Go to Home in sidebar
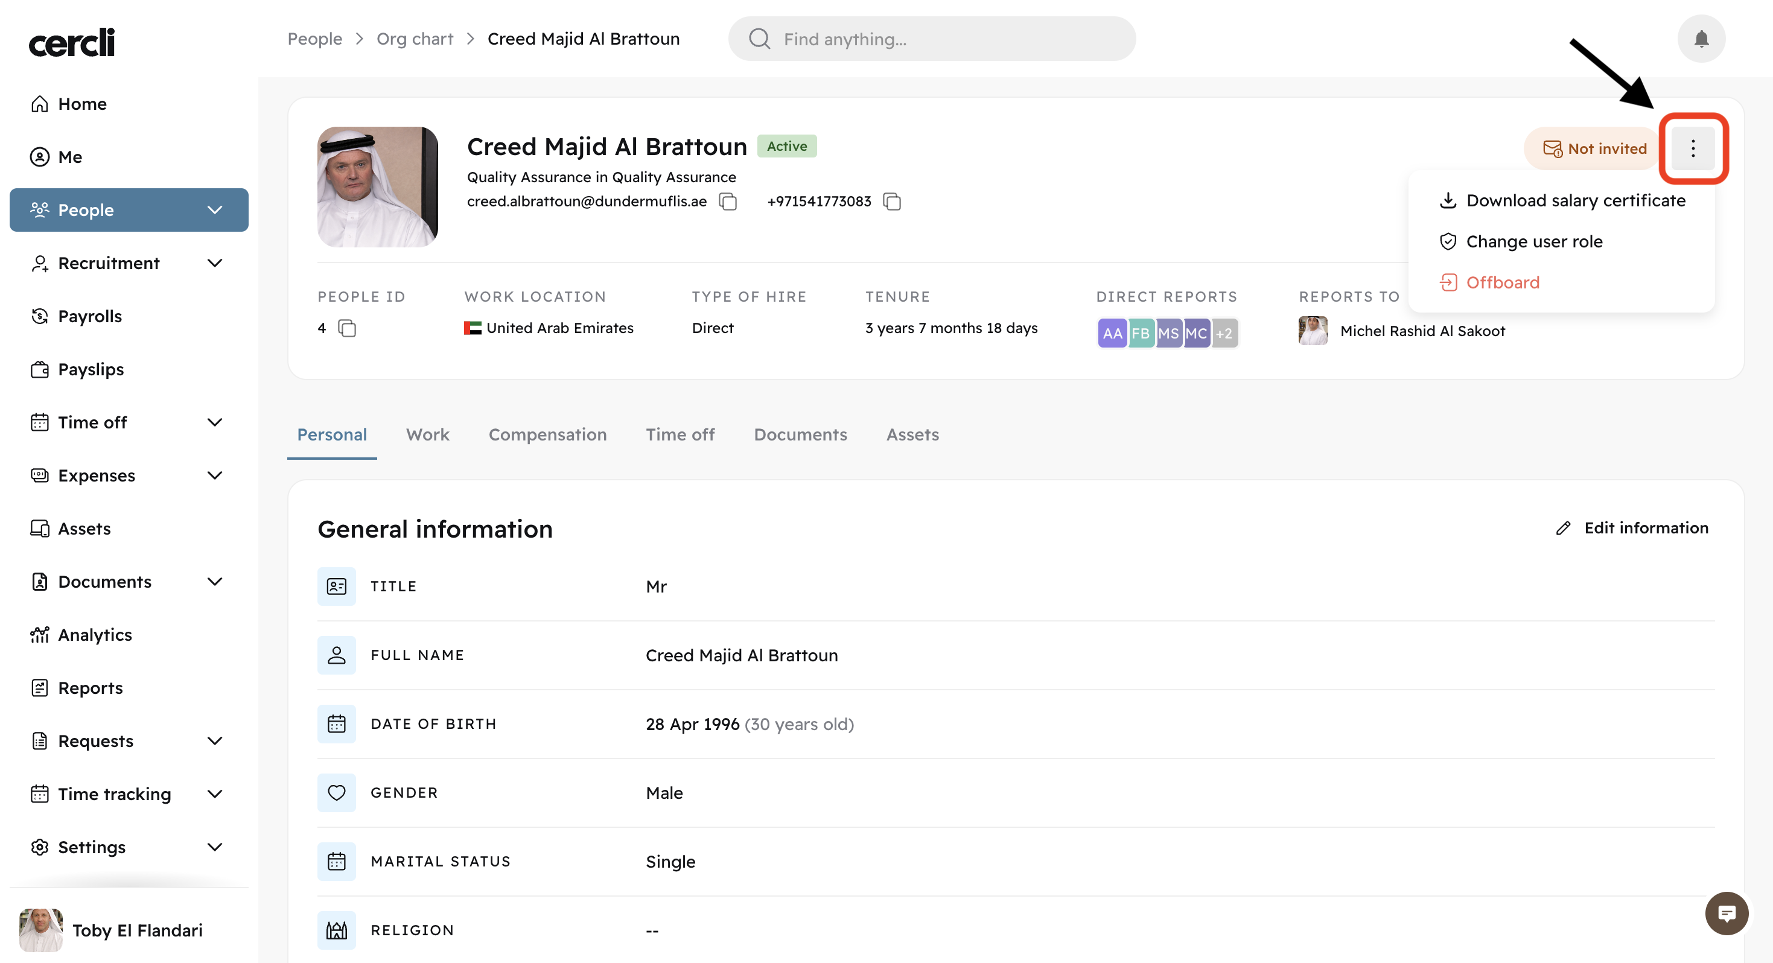 (82, 104)
